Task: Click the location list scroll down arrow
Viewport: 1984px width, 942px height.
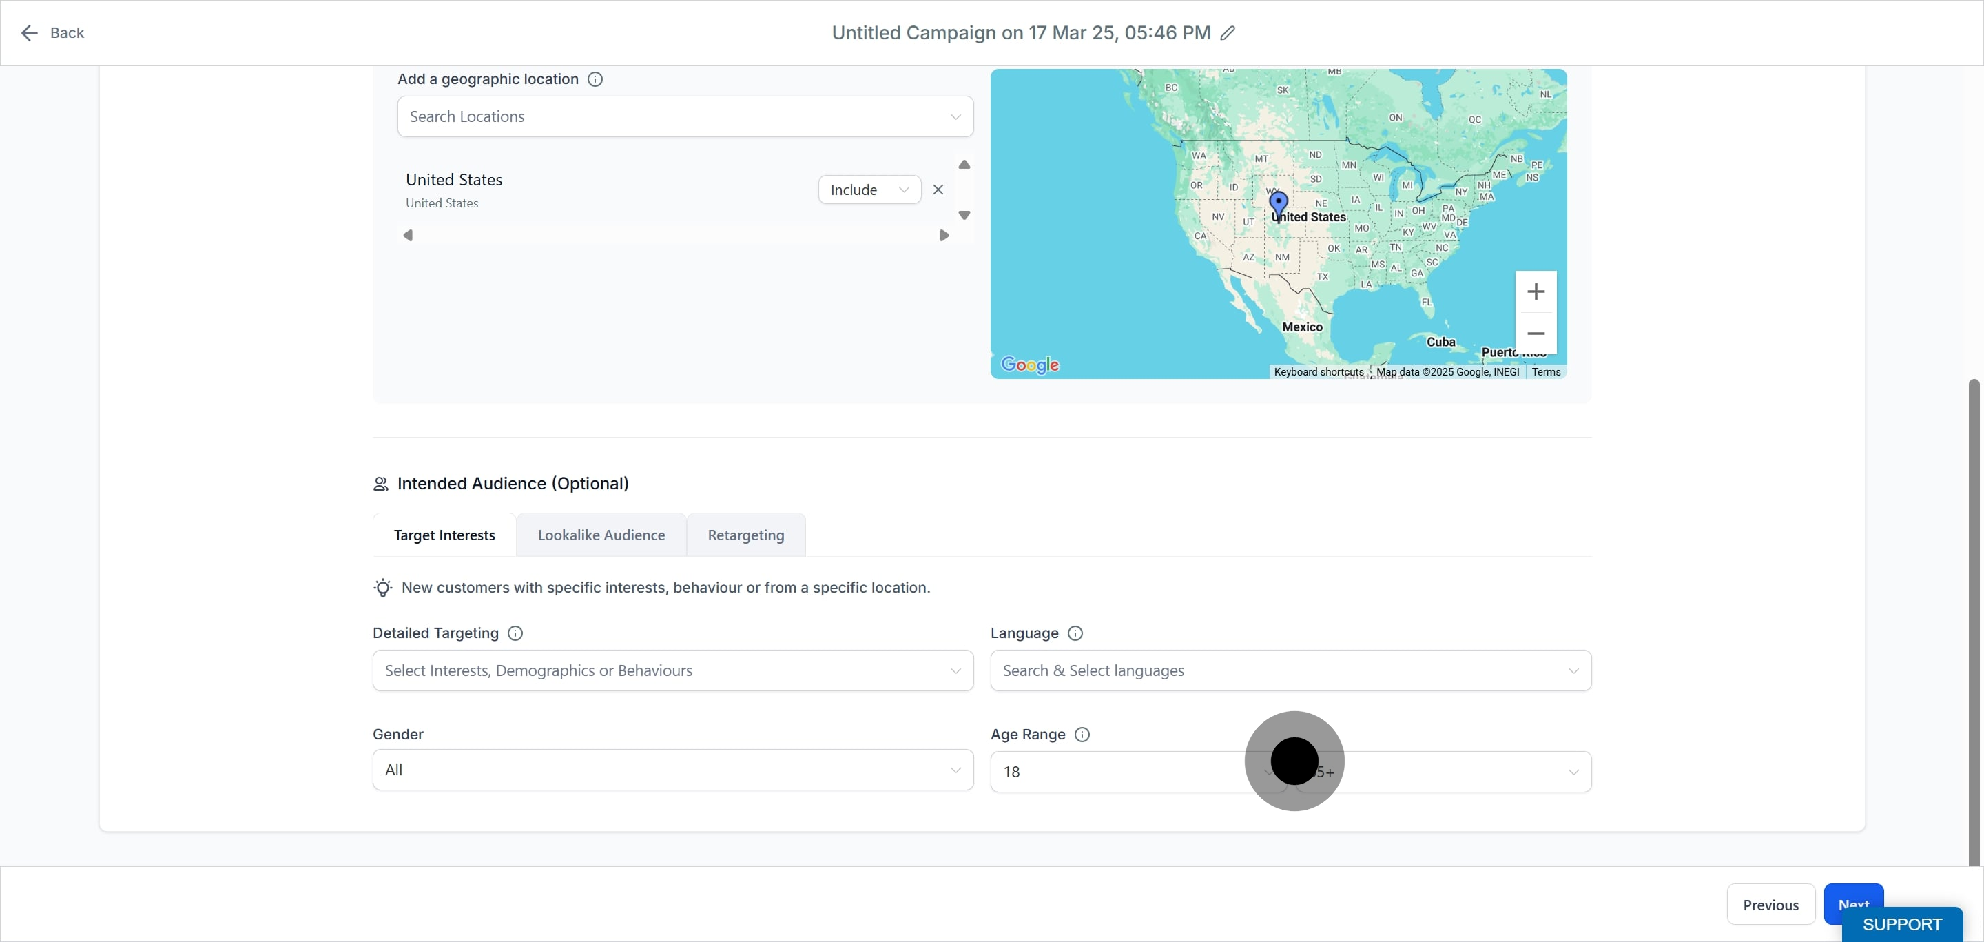Action: [x=964, y=216]
